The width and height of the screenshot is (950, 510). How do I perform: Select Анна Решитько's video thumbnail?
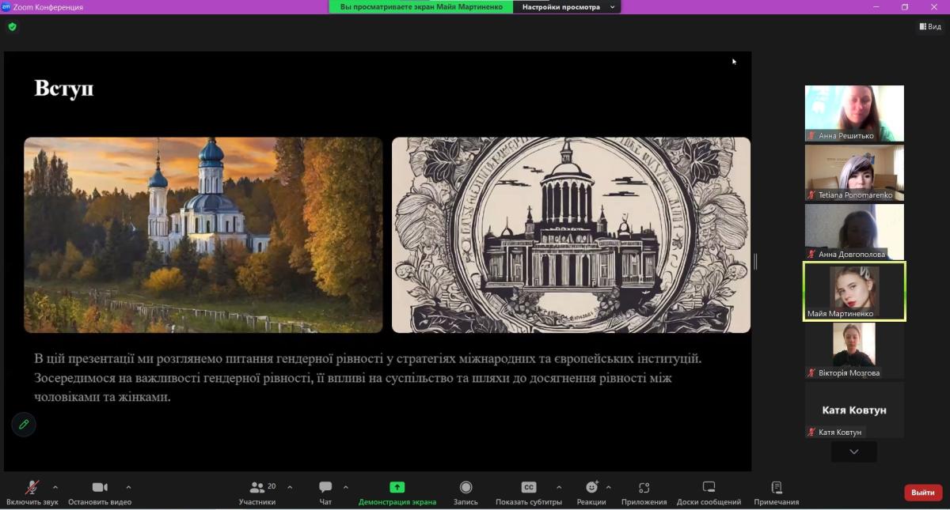[x=854, y=112]
